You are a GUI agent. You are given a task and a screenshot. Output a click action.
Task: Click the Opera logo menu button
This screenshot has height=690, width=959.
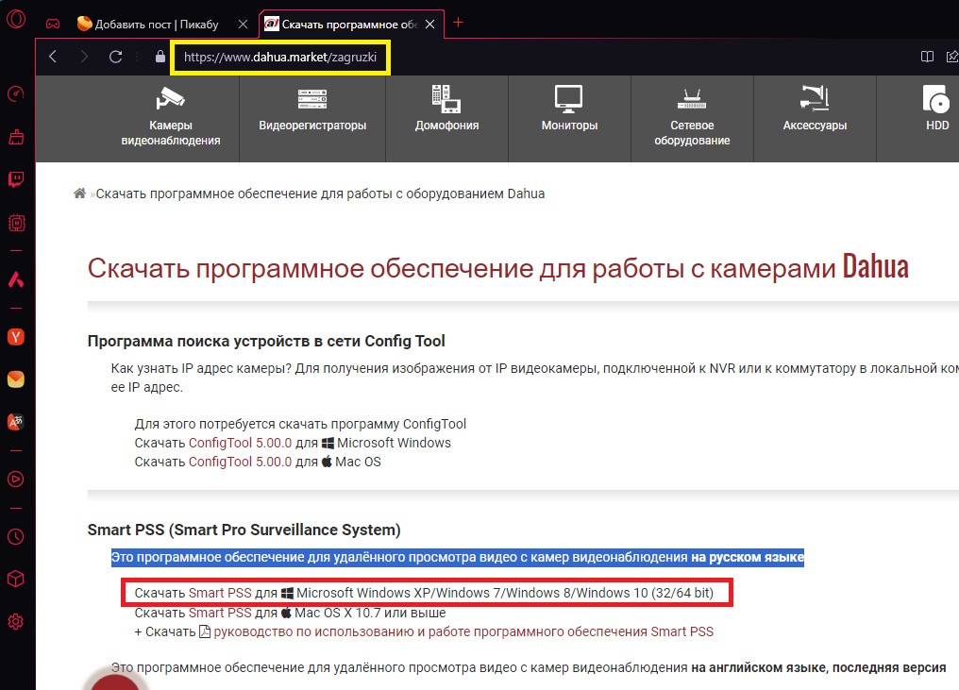16,19
